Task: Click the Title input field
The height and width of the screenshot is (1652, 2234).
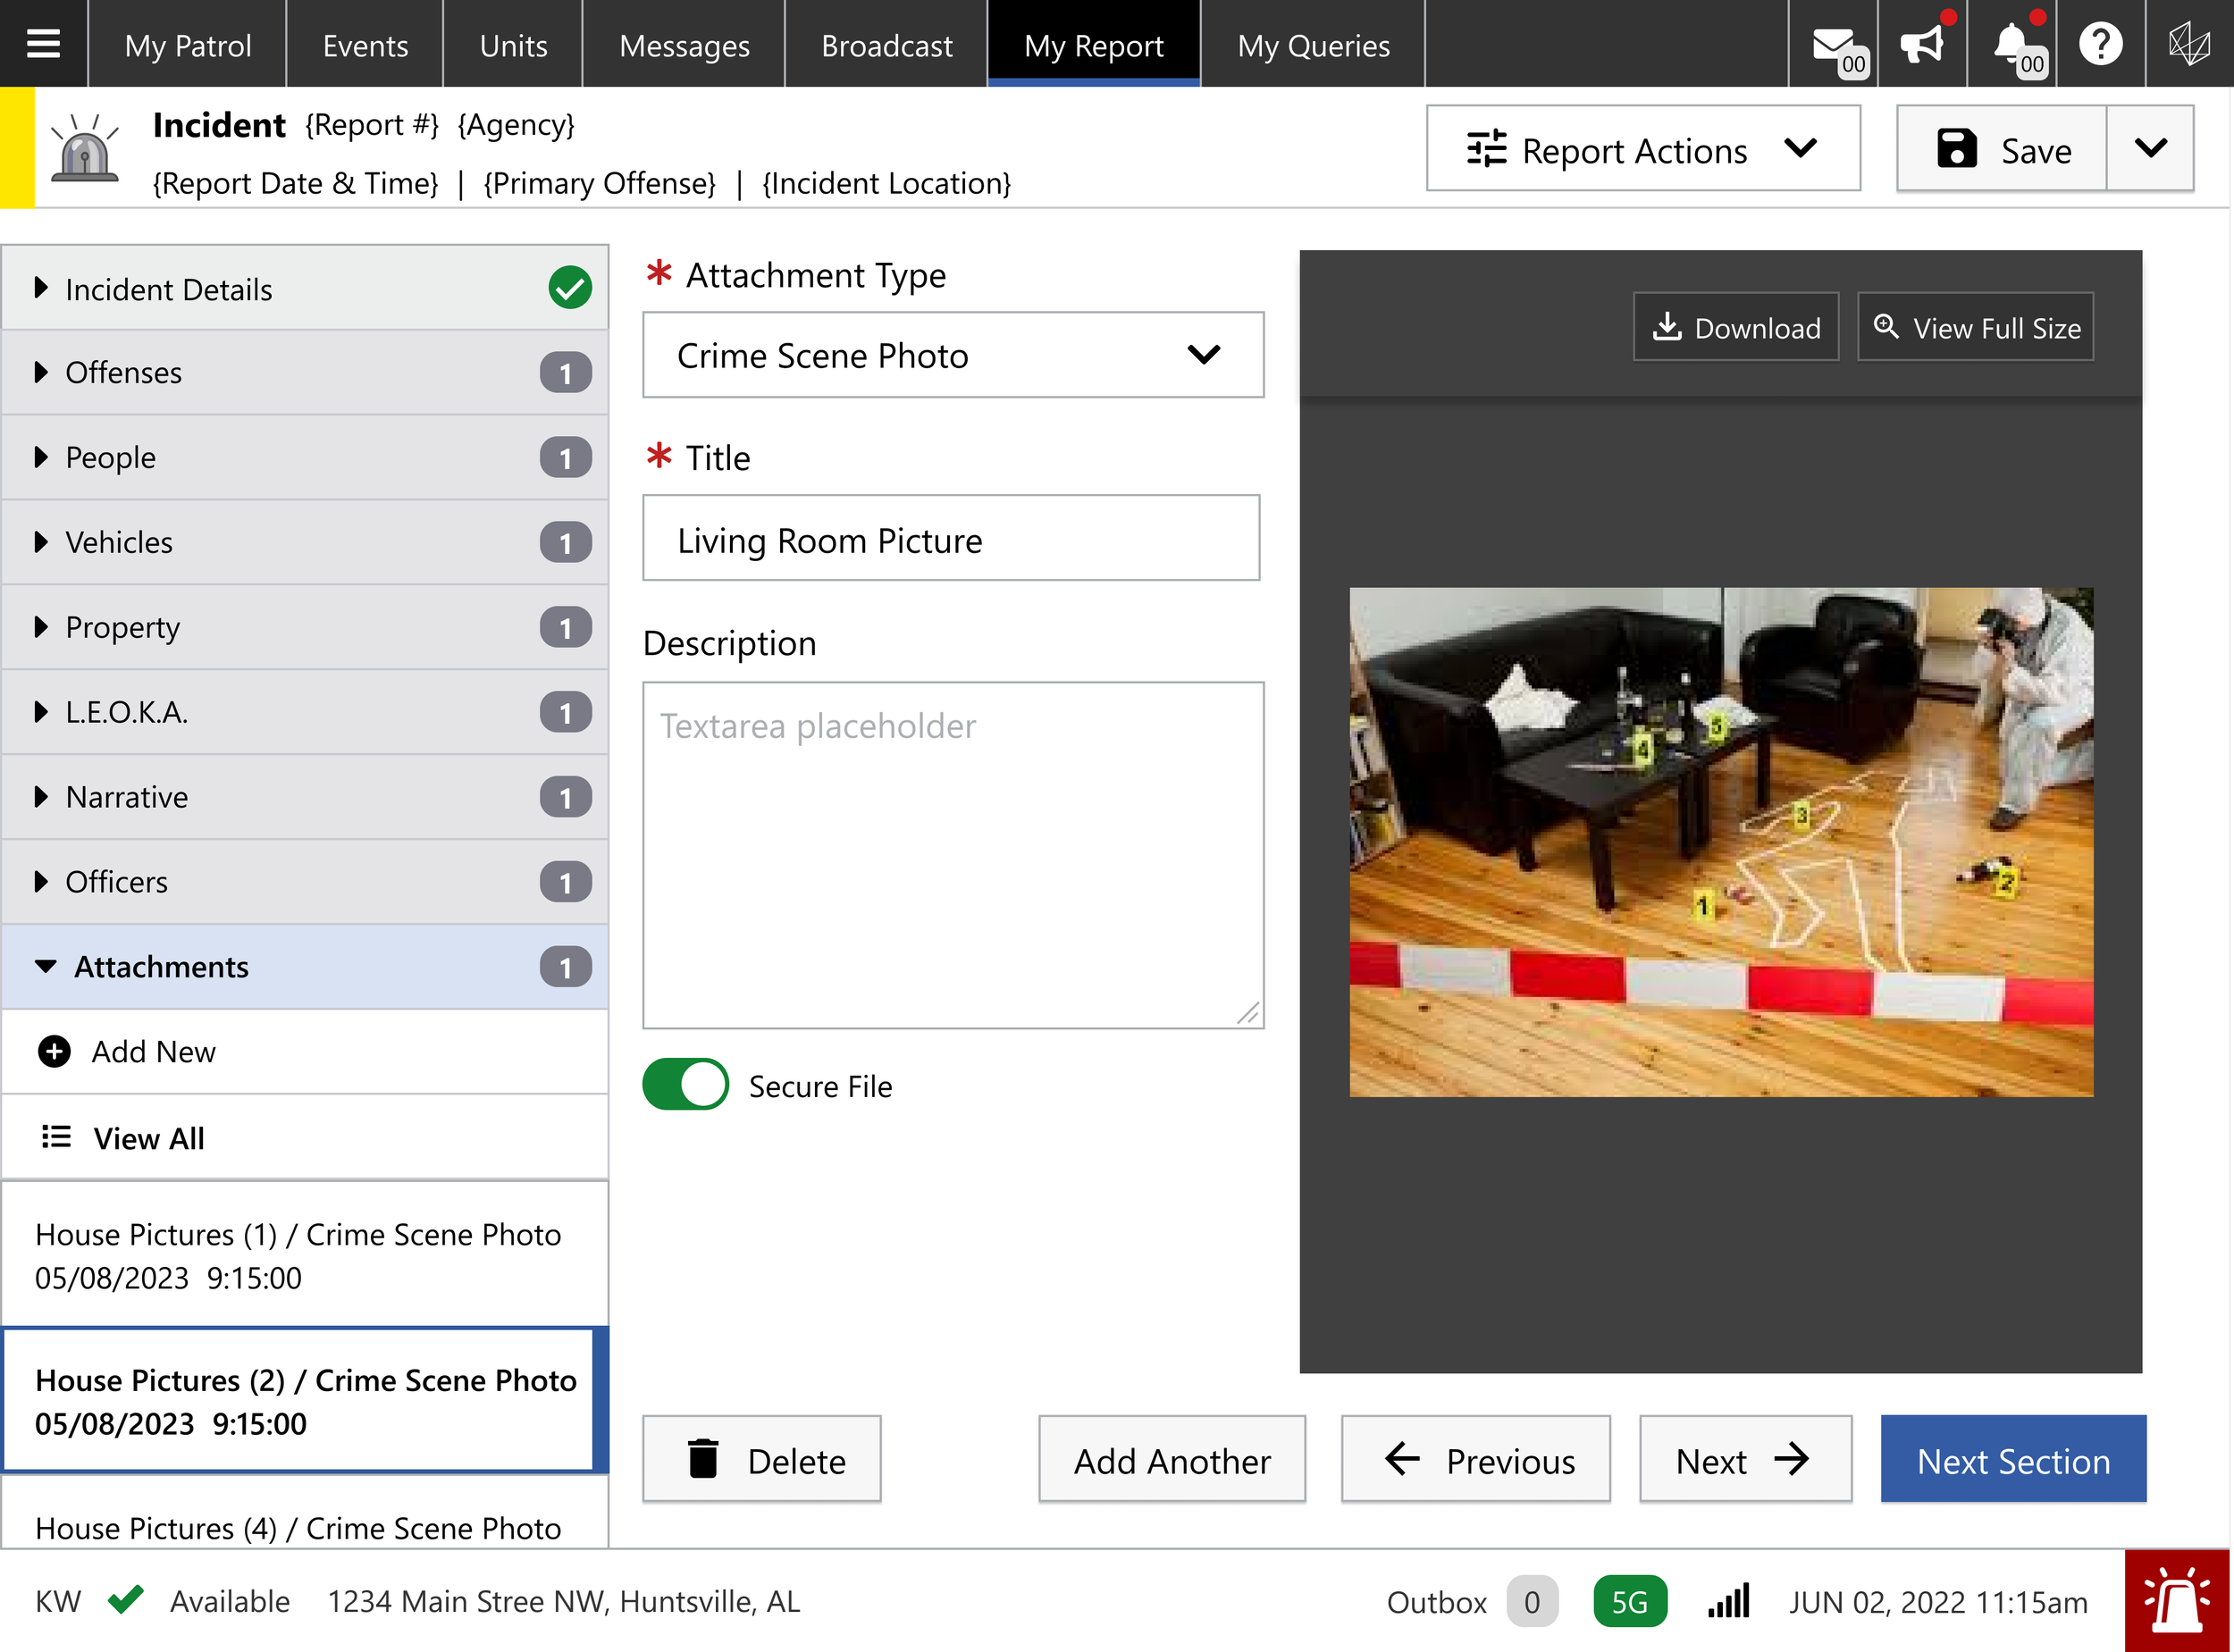Action: [951, 538]
